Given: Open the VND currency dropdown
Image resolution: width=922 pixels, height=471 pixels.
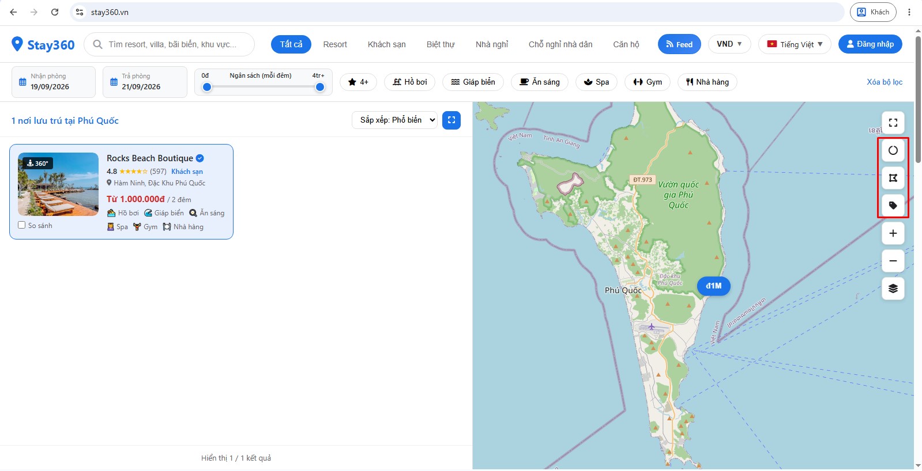Looking at the screenshot, I should (729, 44).
